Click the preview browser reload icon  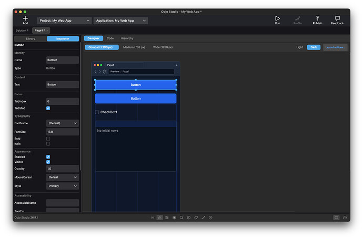coord(105,72)
